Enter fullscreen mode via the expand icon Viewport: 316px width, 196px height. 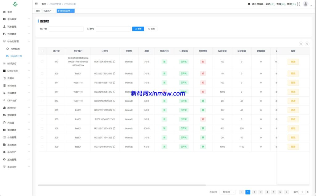298,4
